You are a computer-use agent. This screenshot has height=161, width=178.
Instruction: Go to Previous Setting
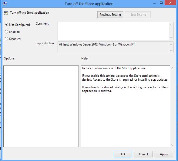pos(110,15)
